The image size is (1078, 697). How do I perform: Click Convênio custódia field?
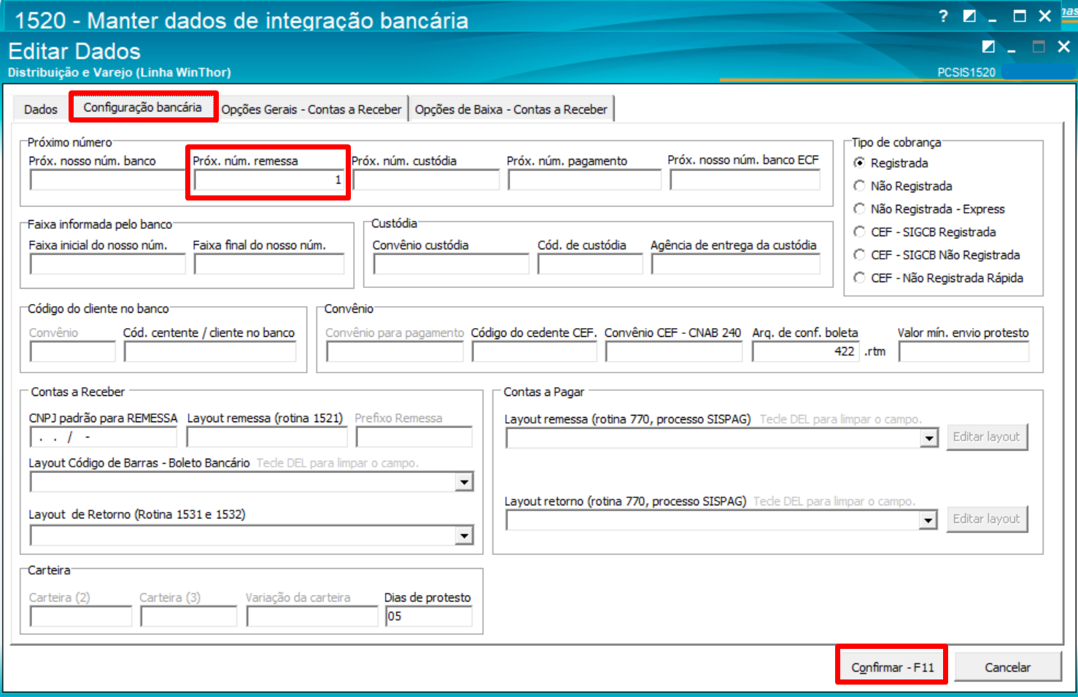451,265
